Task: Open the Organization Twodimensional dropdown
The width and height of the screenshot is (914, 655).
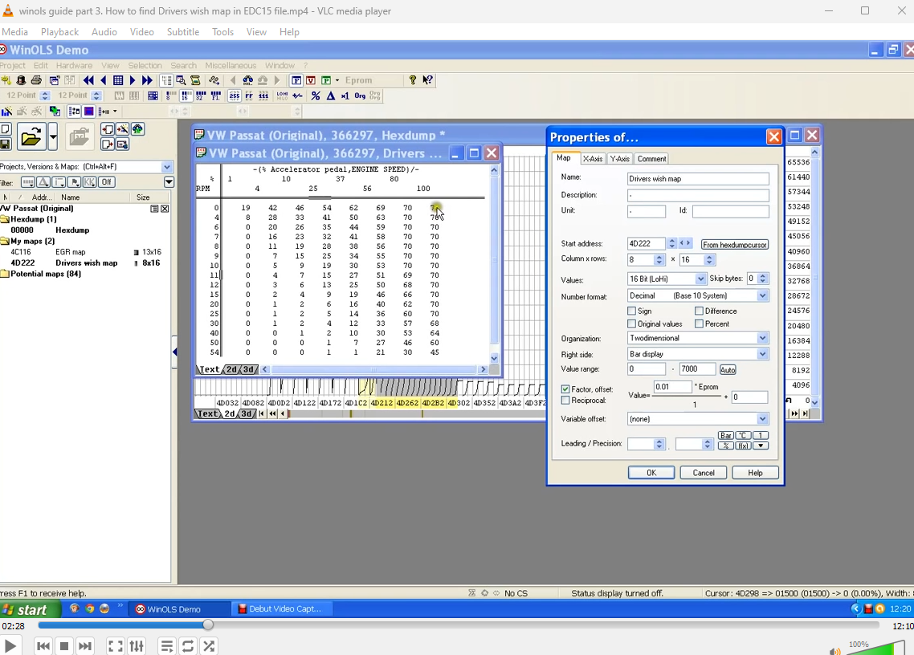Action: pyautogui.click(x=762, y=338)
